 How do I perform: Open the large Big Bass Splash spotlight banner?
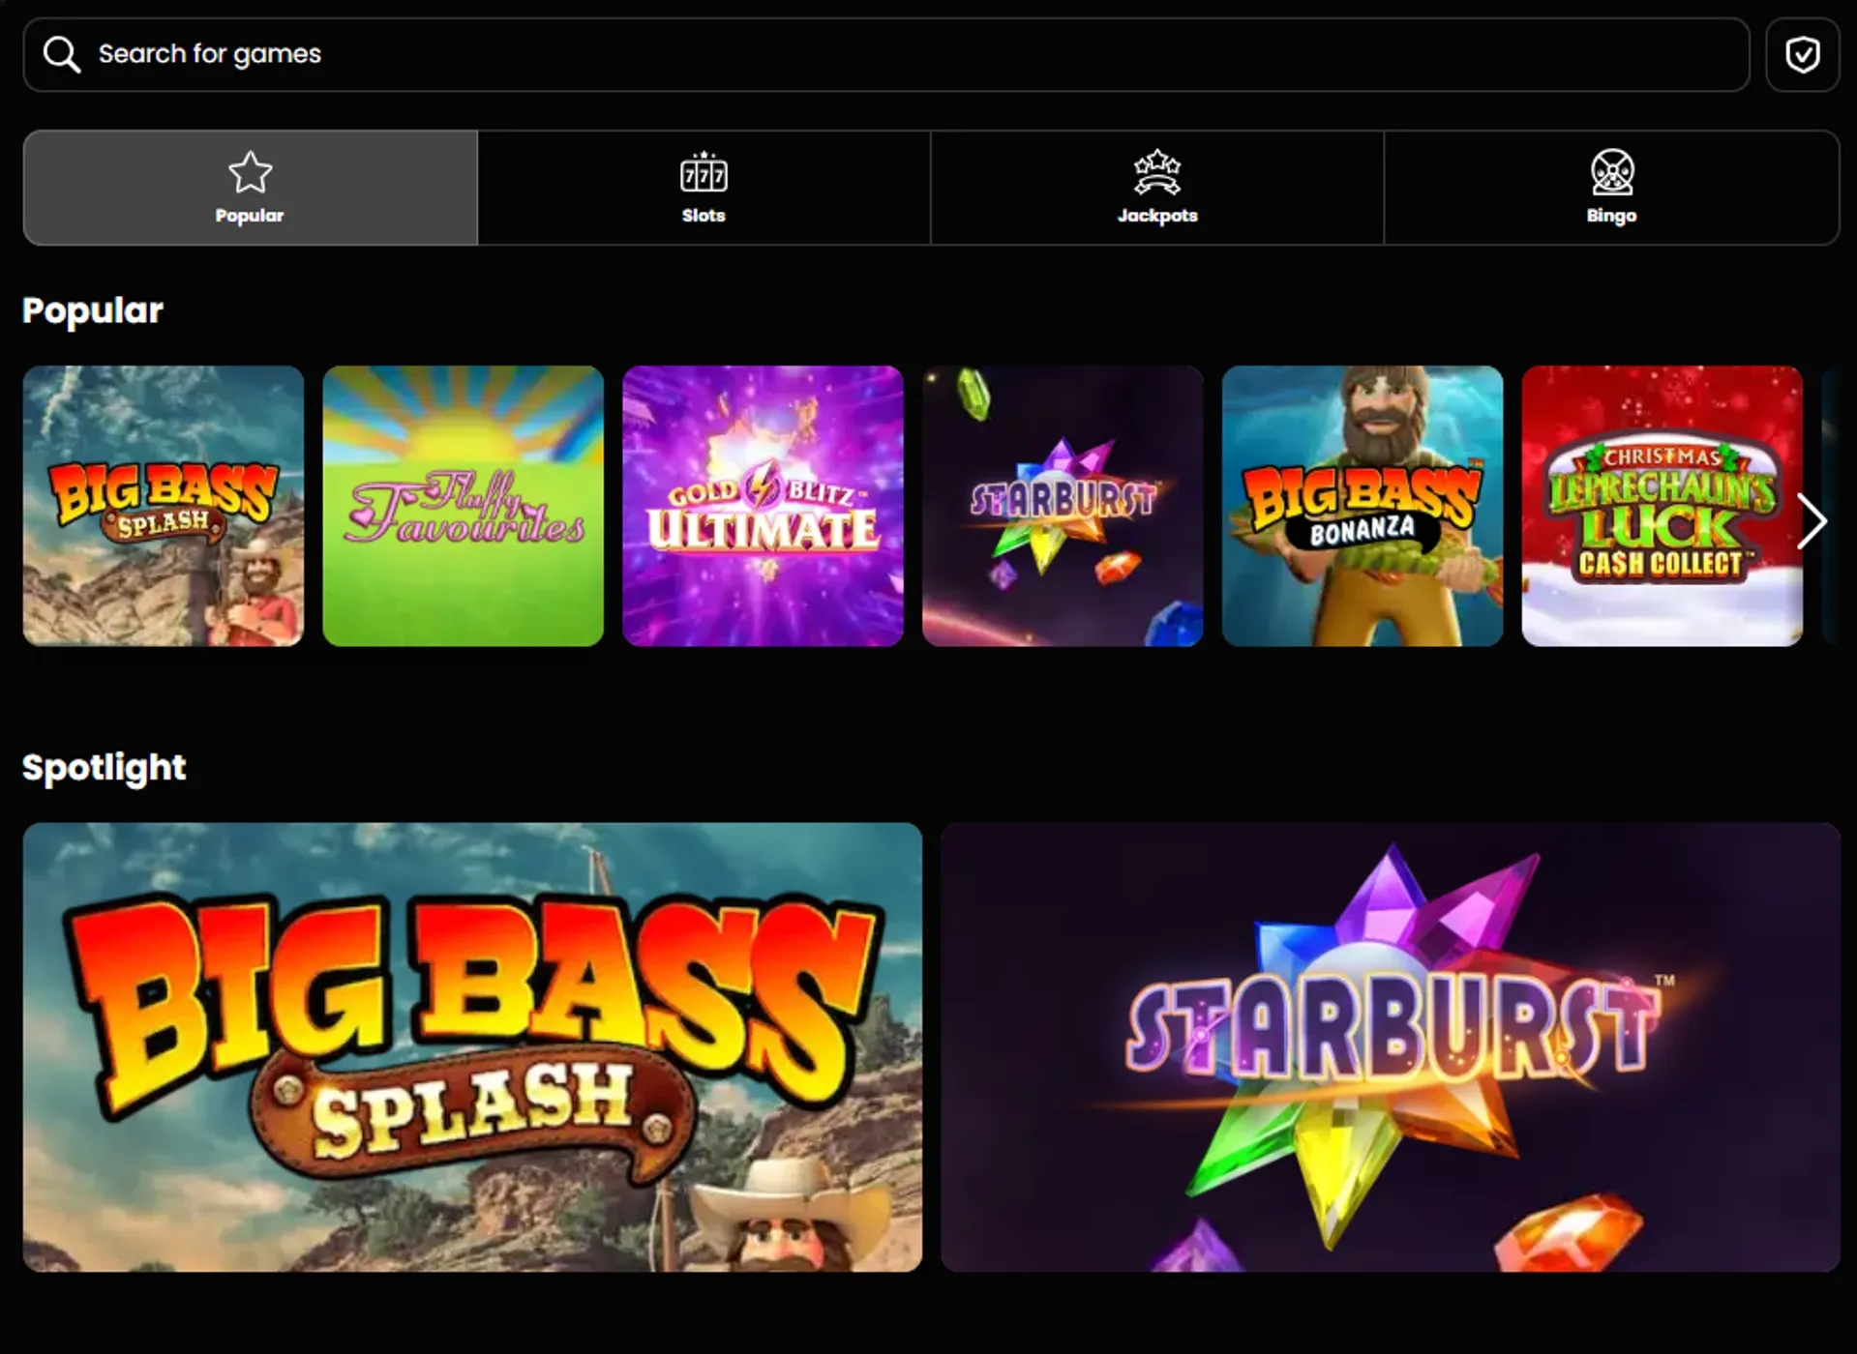point(472,1046)
